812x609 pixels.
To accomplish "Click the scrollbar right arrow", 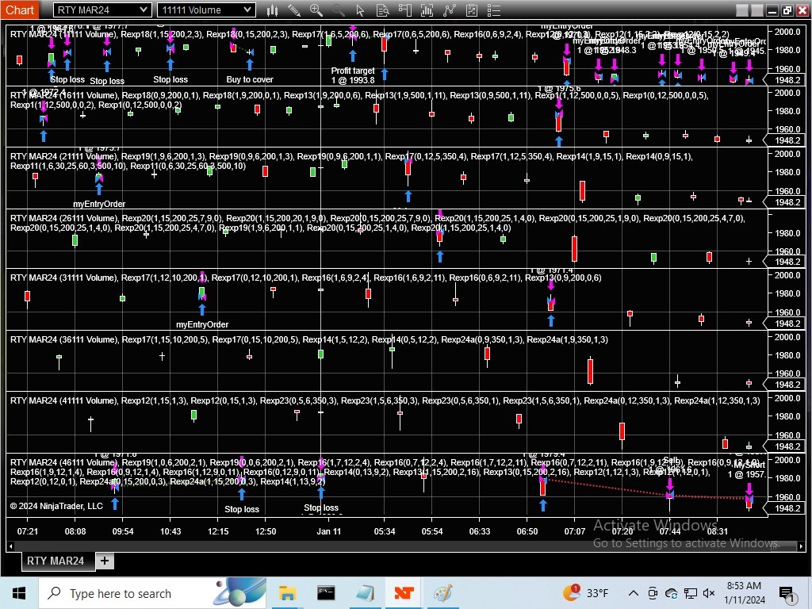I will 801,546.
